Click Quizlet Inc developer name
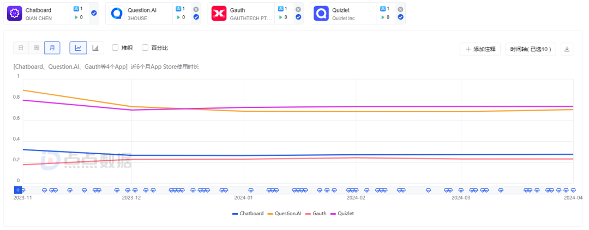 344,18
